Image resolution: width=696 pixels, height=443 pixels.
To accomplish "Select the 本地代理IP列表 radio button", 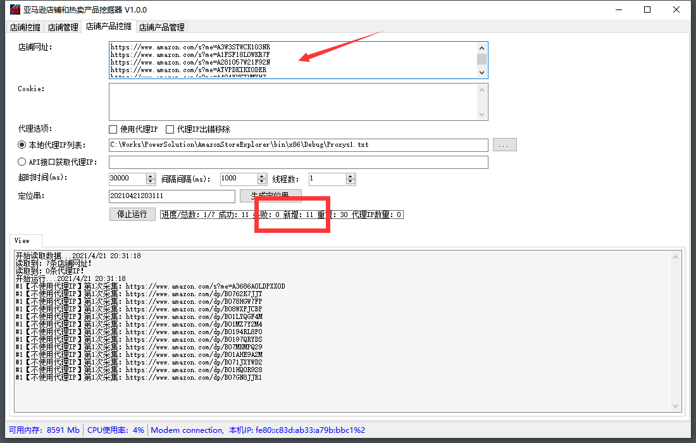I will [x=22, y=145].
